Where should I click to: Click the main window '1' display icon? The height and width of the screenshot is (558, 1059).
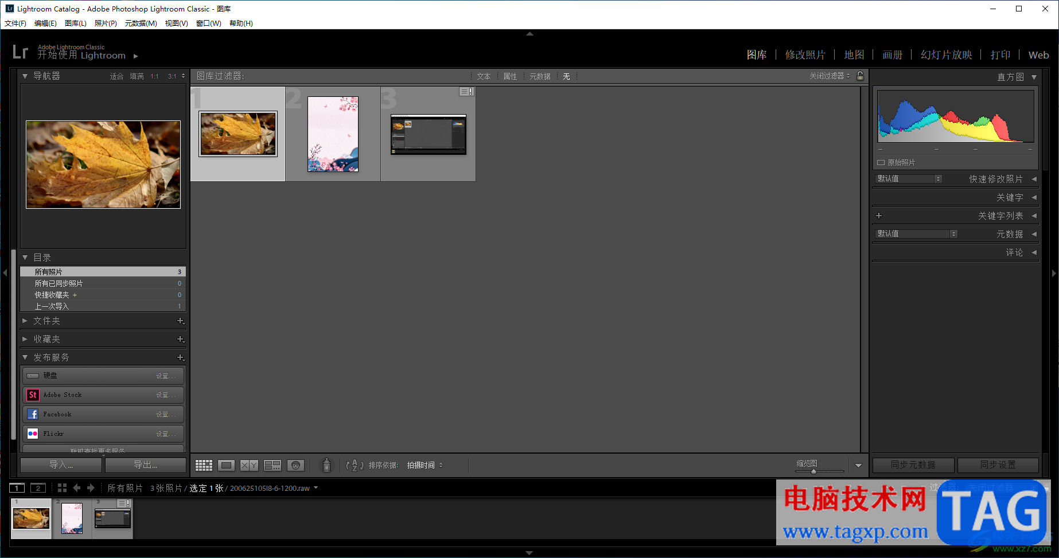[17, 488]
